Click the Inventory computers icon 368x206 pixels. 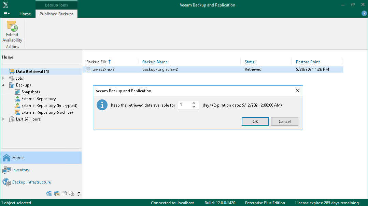click(x=6, y=170)
